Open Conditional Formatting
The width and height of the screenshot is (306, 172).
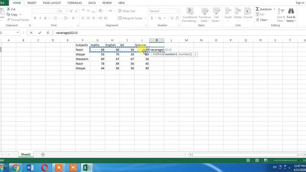(x=190, y=15)
